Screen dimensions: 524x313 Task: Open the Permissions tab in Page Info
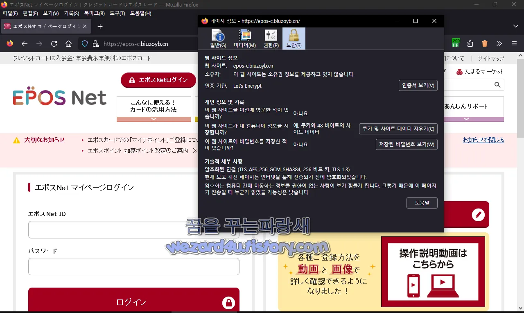271,39
